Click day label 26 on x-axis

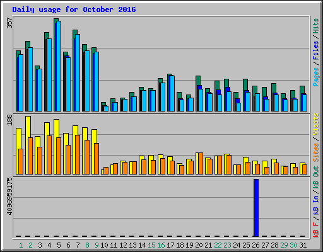[255, 245]
